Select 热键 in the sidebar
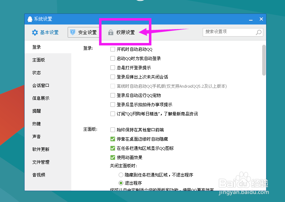This screenshot has width=285, height=202. [48, 124]
